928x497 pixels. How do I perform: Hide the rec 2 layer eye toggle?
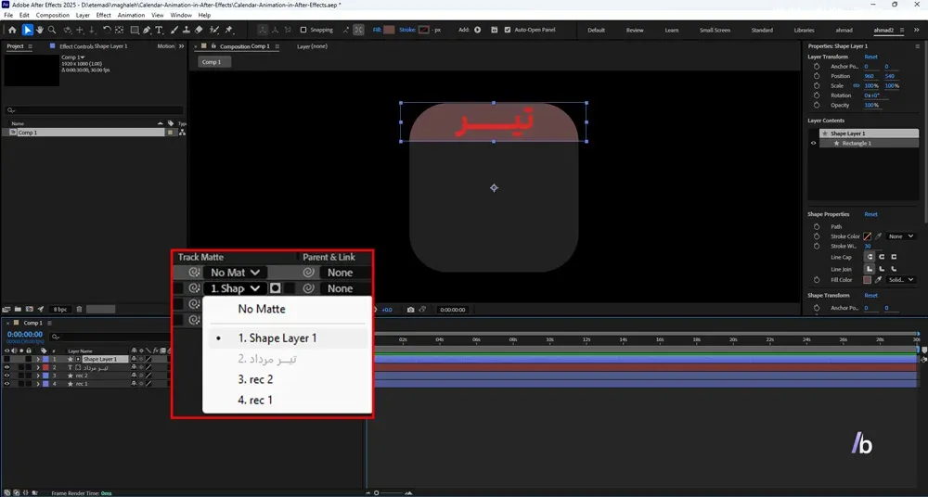point(7,376)
